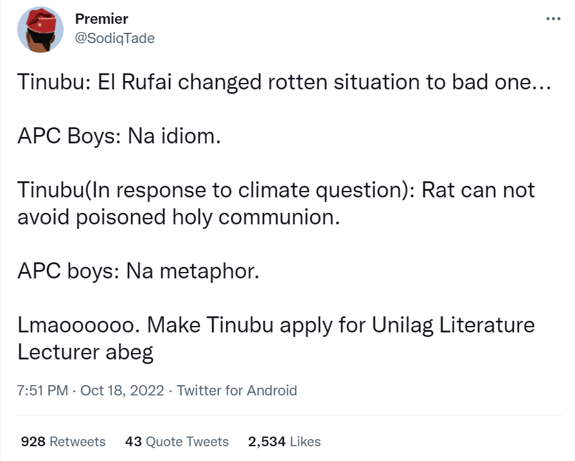Show the 2,534 Likes list
This screenshot has width=575, height=461.
pyautogui.click(x=284, y=442)
